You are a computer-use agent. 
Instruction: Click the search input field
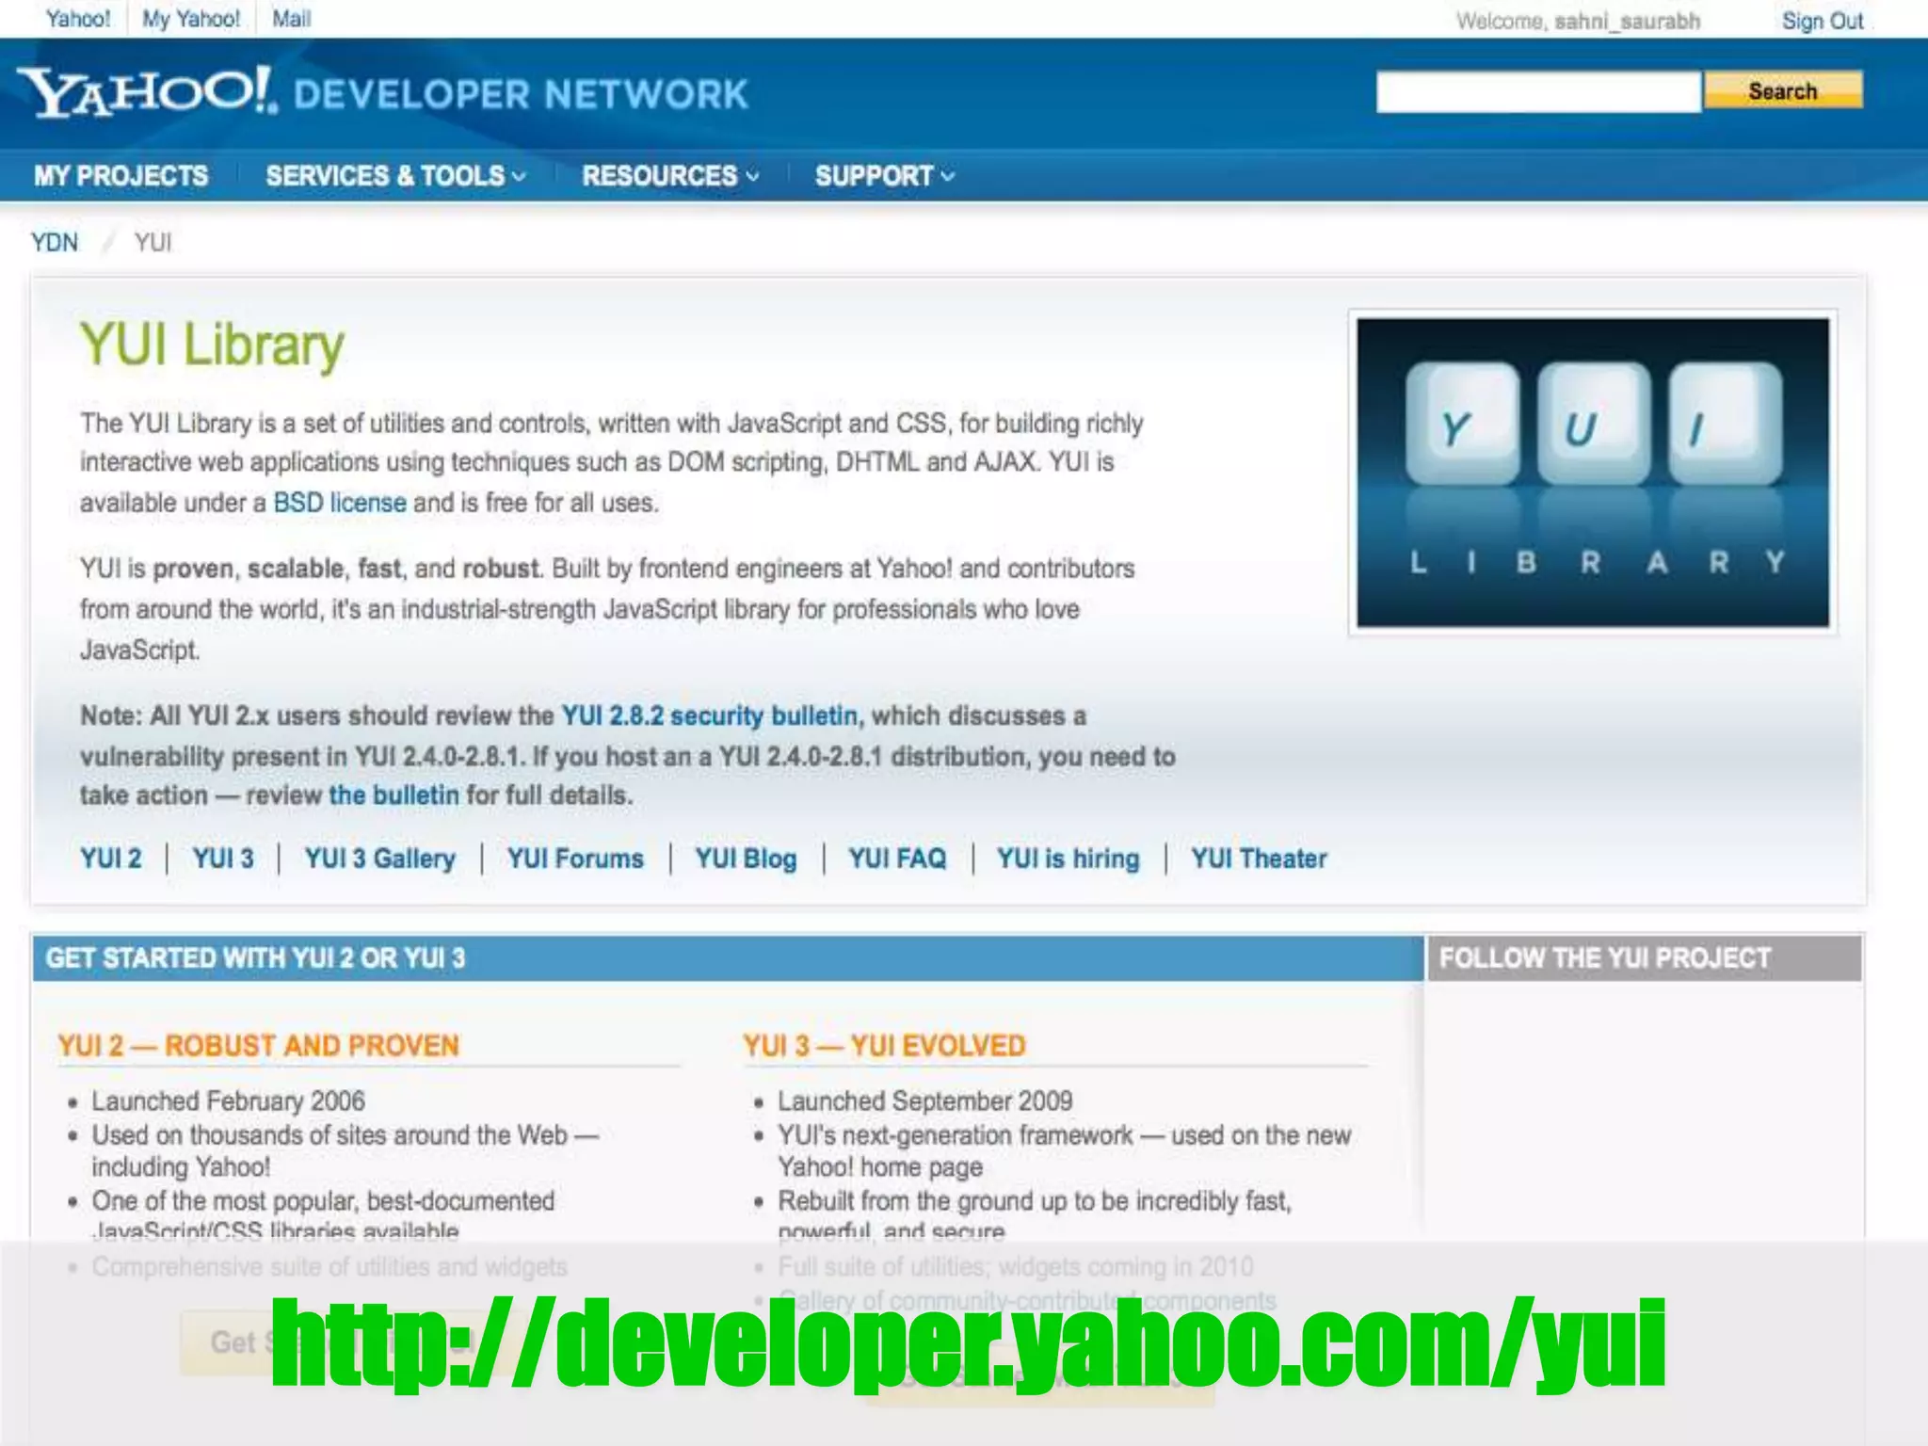pyautogui.click(x=1538, y=91)
